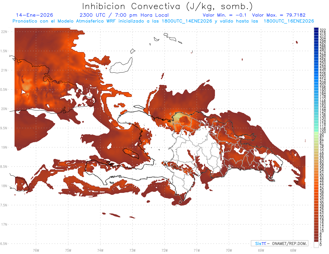Screen dimensions: 329x254
Task: Click the light green swatch beside the 100 label
Action: (316, 133)
